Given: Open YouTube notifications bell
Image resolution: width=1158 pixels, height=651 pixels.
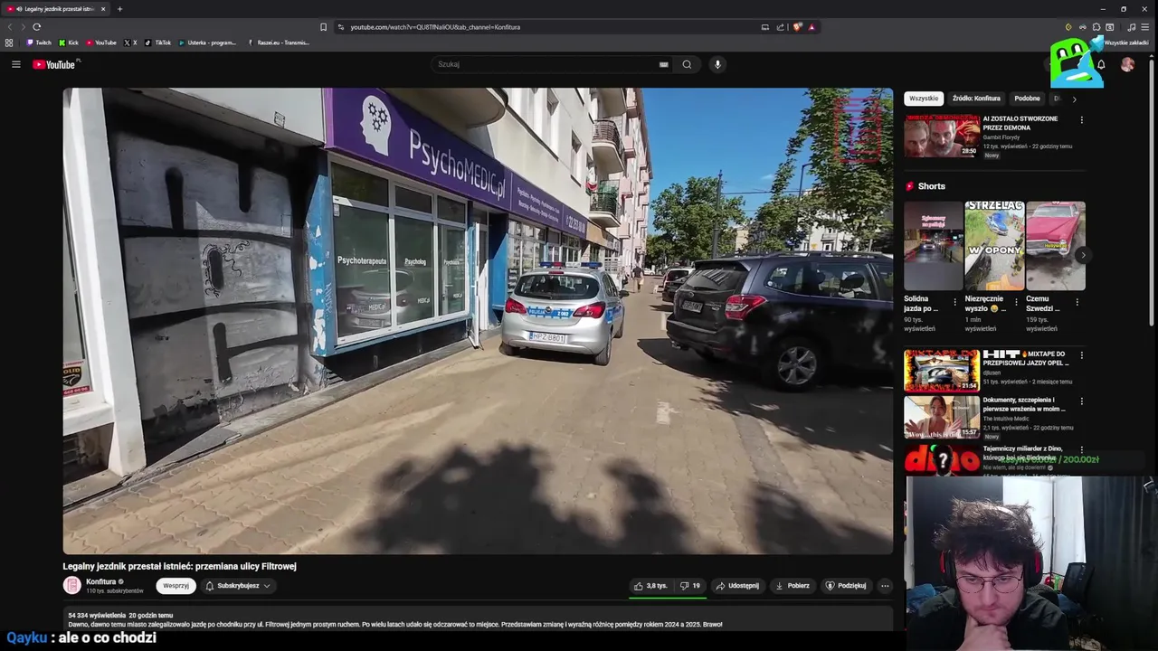Looking at the screenshot, I should [x=1101, y=64].
